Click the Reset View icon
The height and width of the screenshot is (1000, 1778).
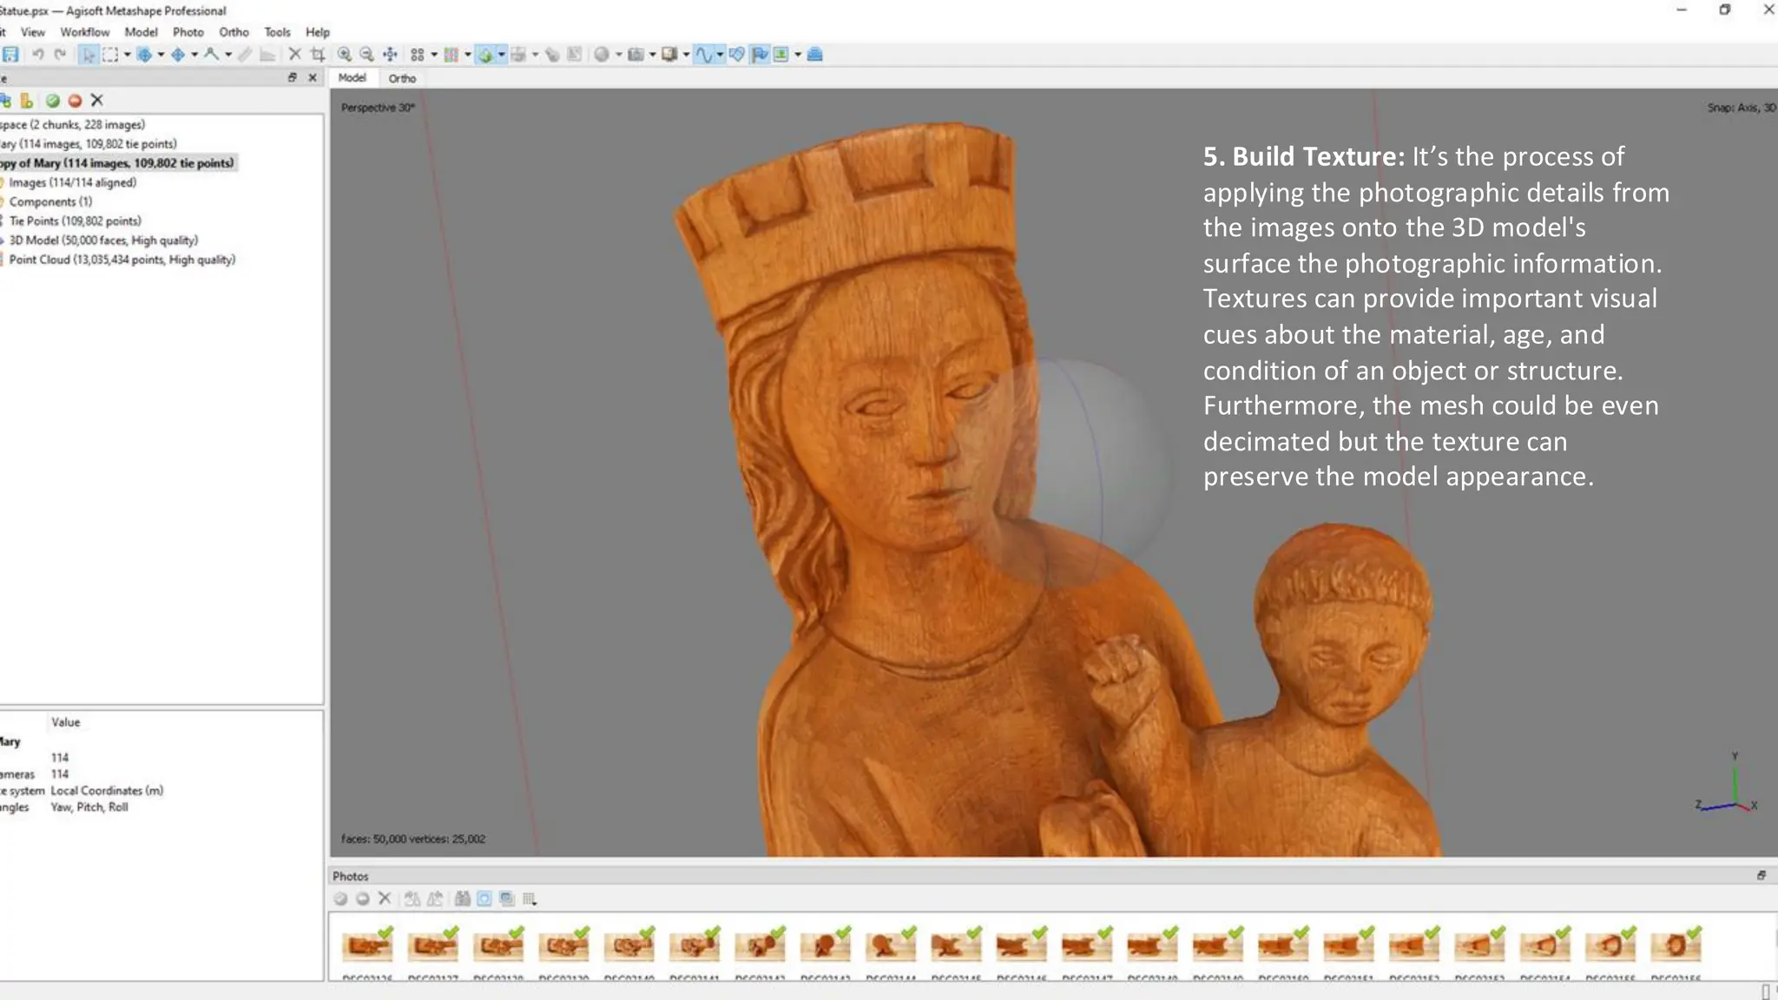(x=391, y=55)
